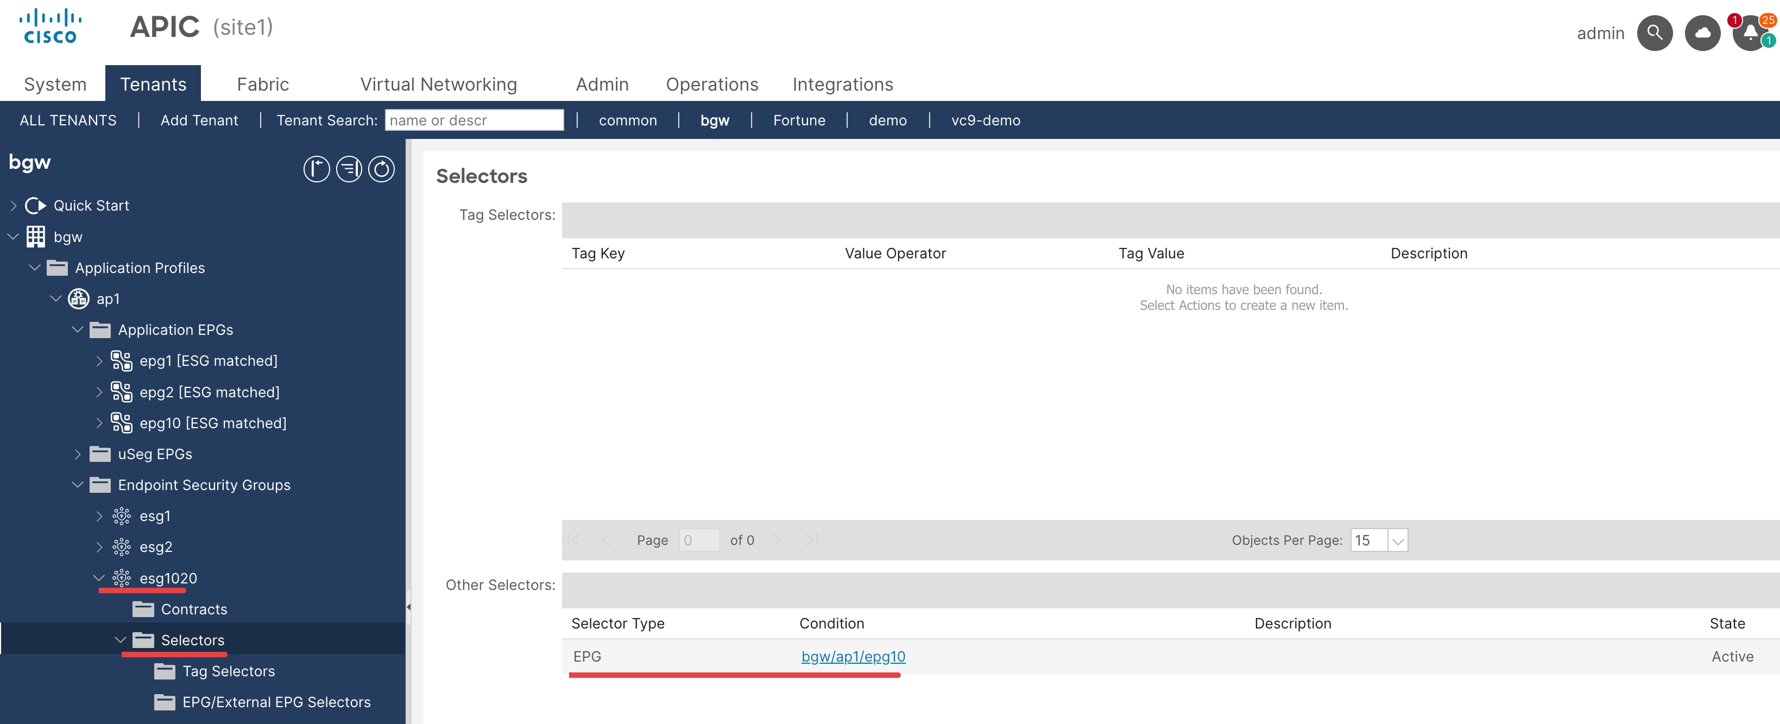Screen dimensions: 1780x724
Task: Collapse the ap1 node
Action: point(56,299)
